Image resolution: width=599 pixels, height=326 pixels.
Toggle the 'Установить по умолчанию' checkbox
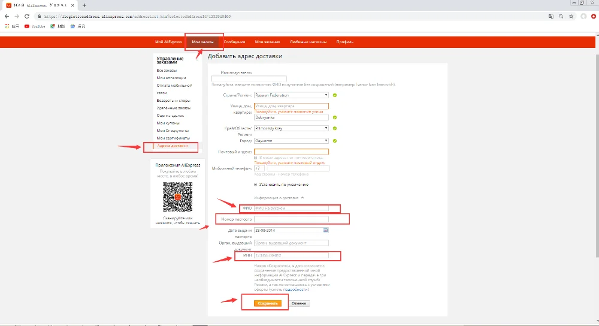(x=256, y=185)
